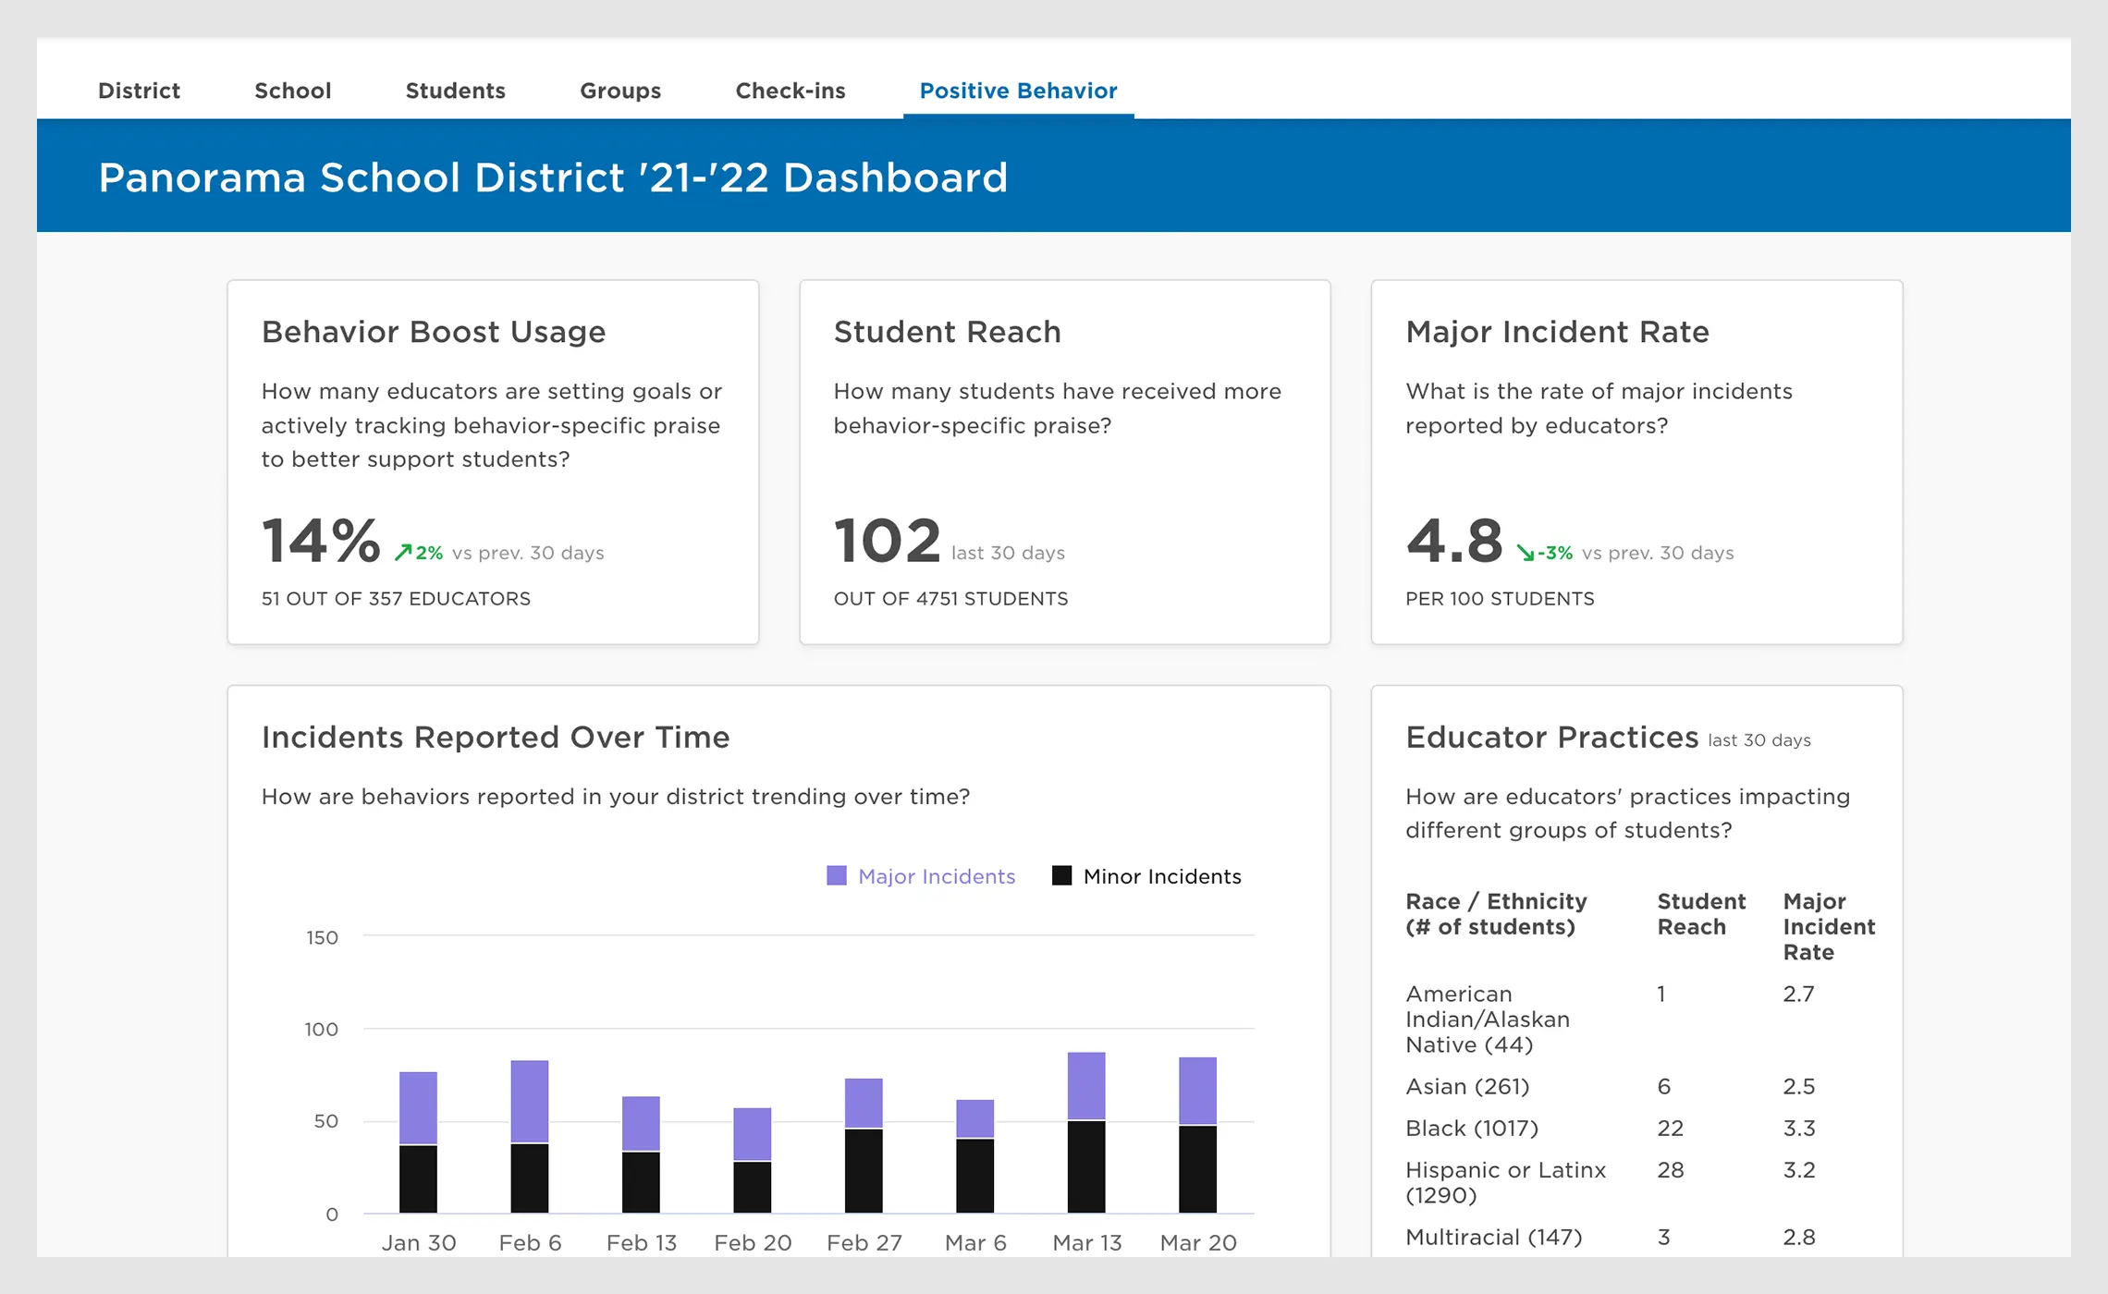Click the '51 OUT OF 357 EDUCATORS' text
Viewport: 2108px width, 1294px height.
tap(396, 599)
